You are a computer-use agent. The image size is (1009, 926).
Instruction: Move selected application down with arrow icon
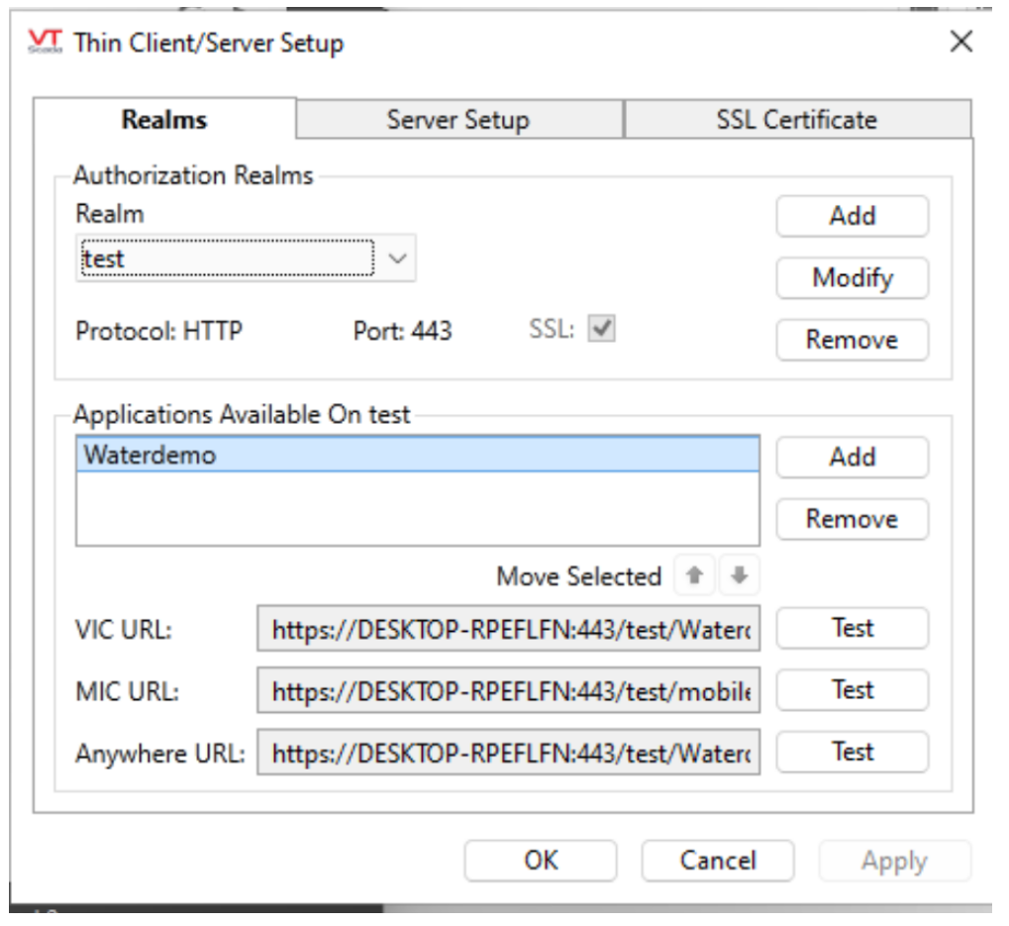tap(737, 576)
